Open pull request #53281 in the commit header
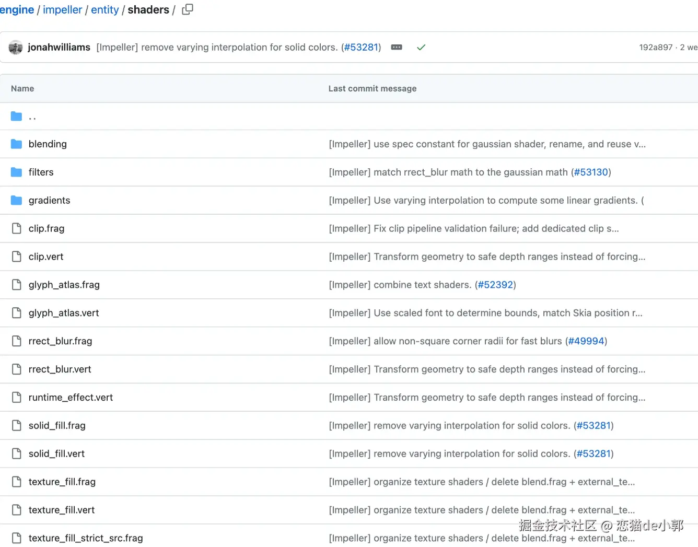The width and height of the screenshot is (698, 547). pyautogui.click(x=361, y=48)
